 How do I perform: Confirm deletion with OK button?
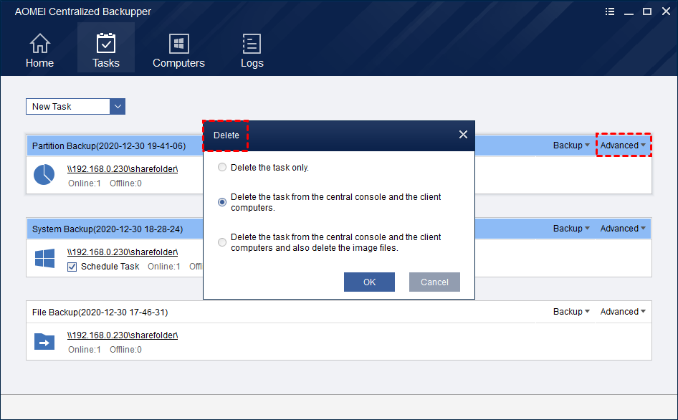click(369, 282)
